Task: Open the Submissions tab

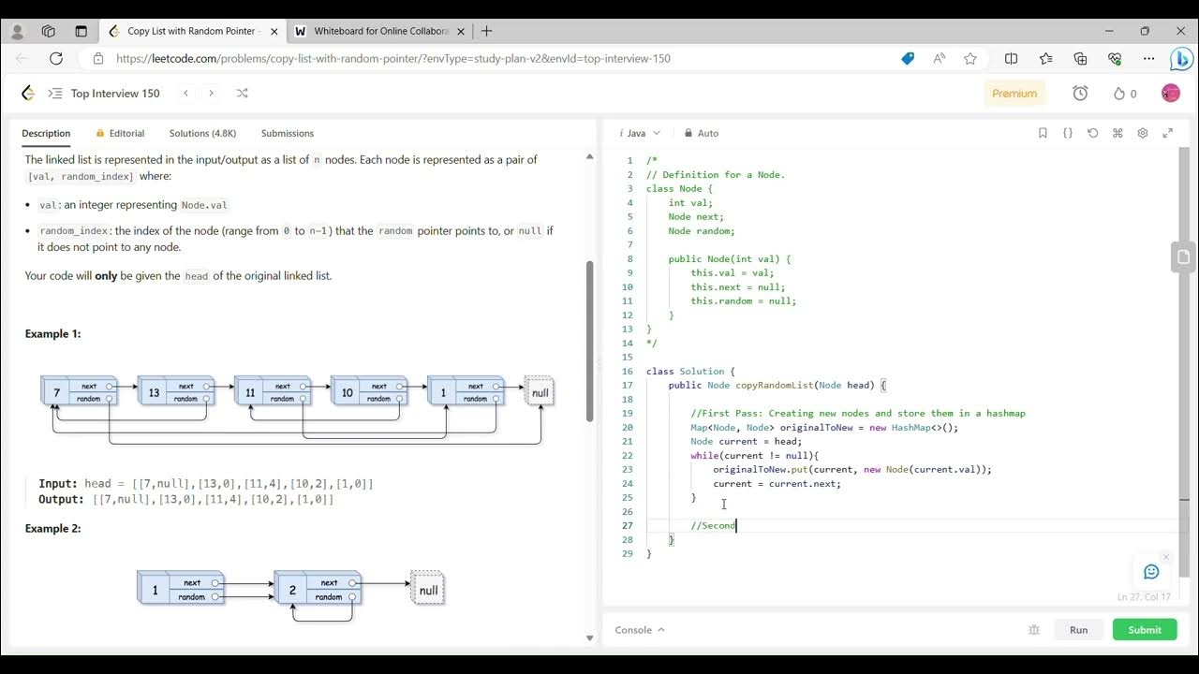Action: point(288,133)
